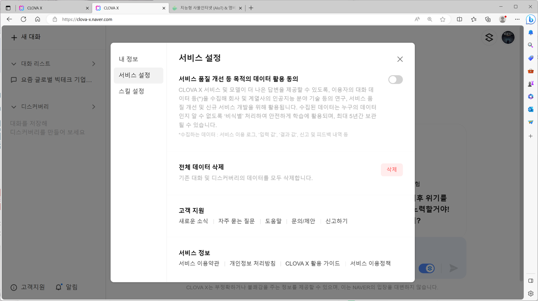Add sidebar app with plus

tap(530, 136)
